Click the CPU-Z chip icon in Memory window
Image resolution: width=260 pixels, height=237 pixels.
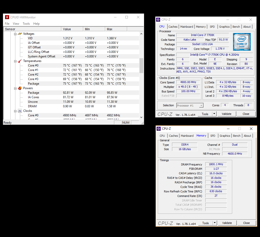pyautogui.click(x=159, y=129)
